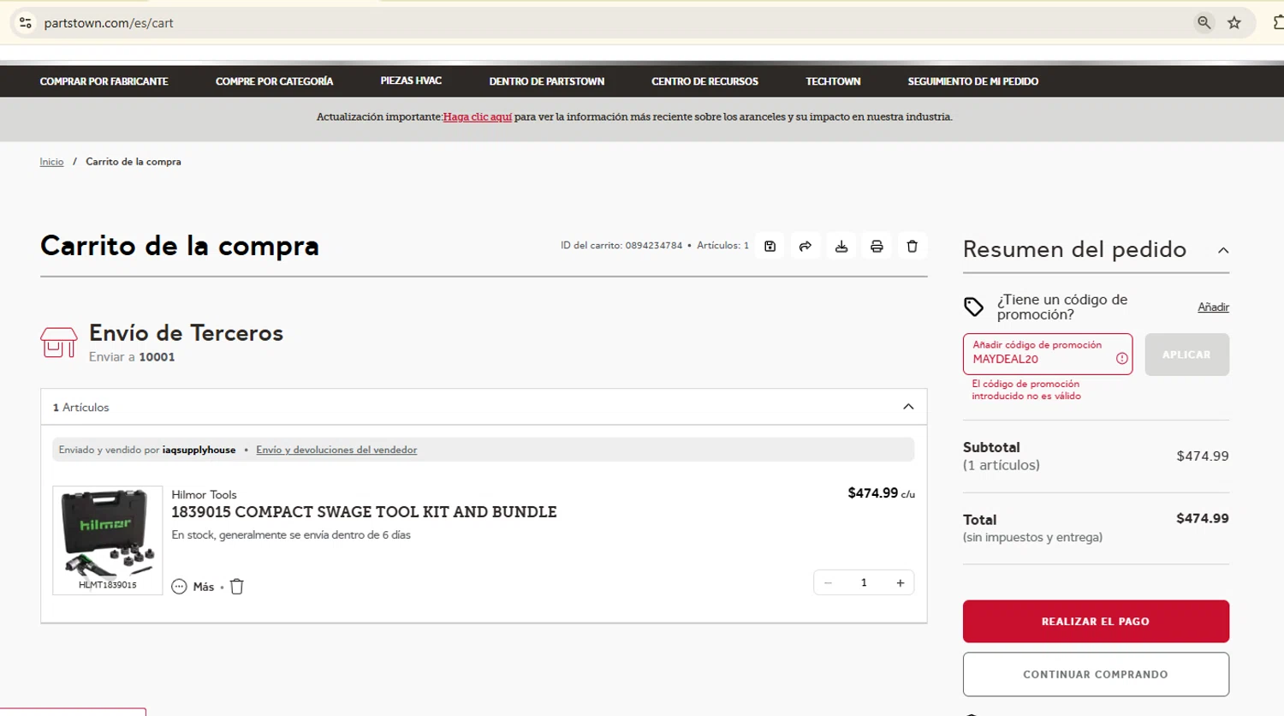Click the quantity value field
The width and height of the screenshot is (1284, 716).
[x=864, y=583]
